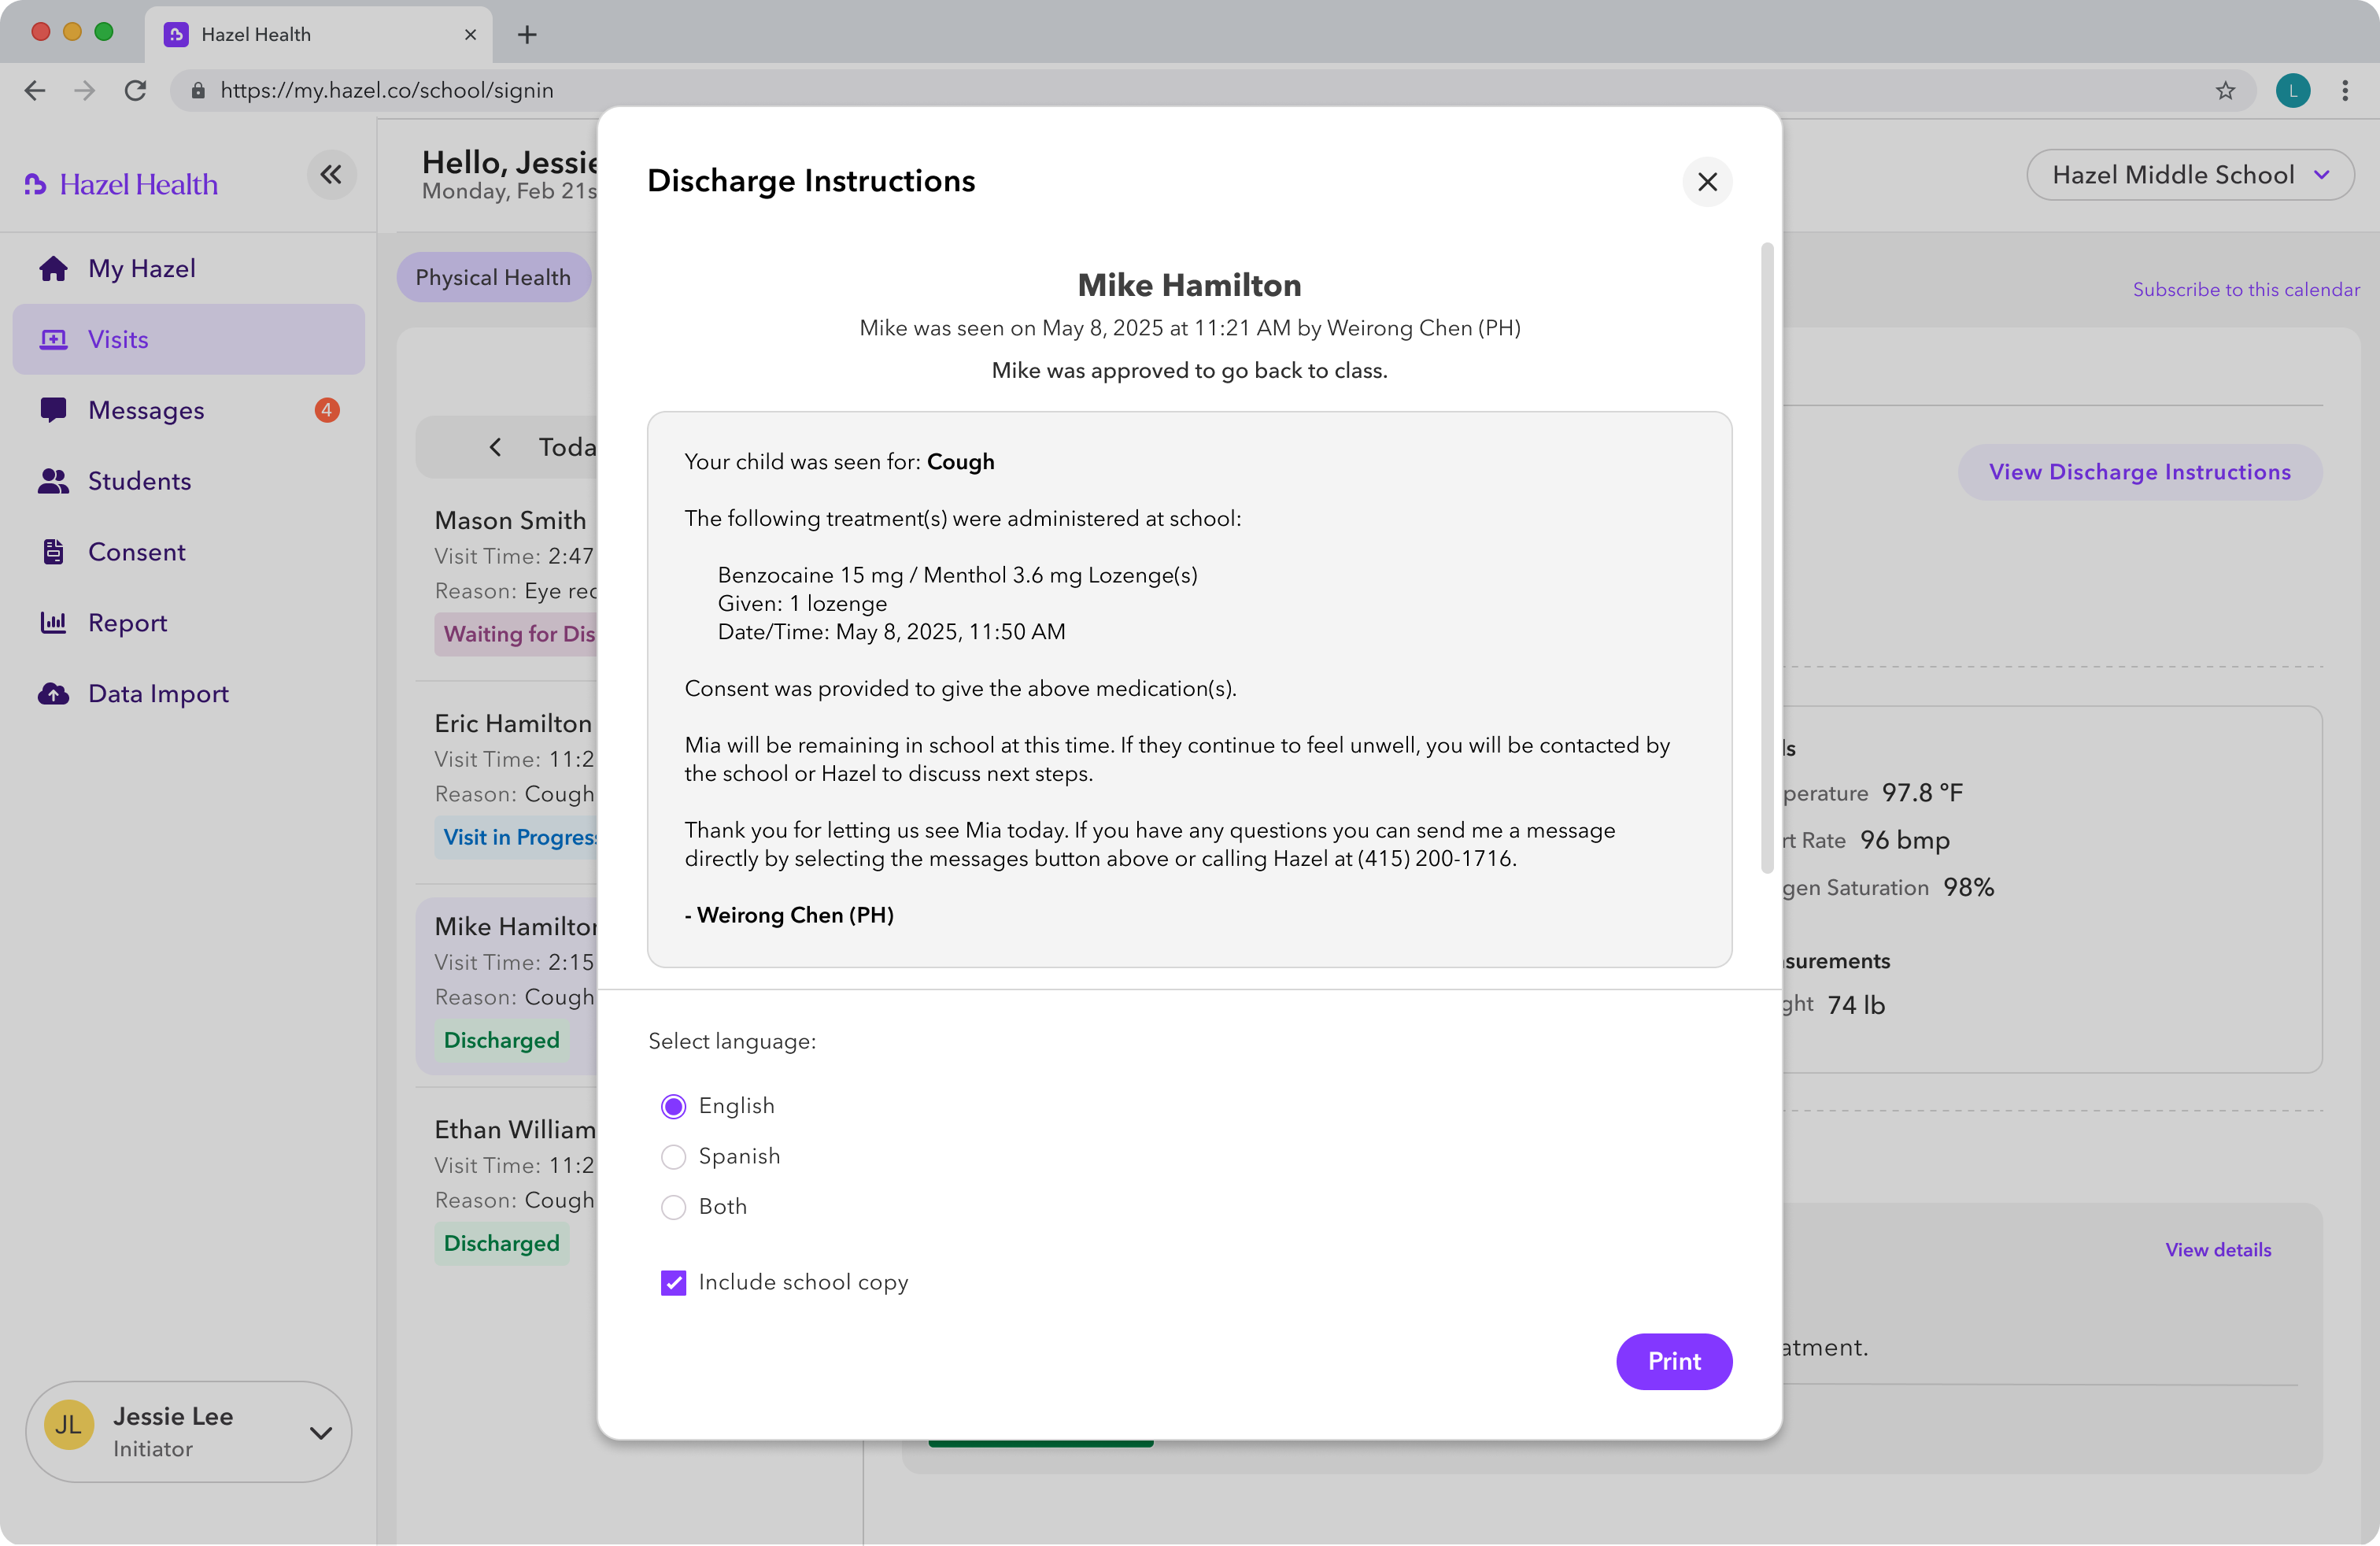This screenshot has height=1546, width=2380.
Task: Open browser profile L avatar
Action: (x=2293, y=91)
